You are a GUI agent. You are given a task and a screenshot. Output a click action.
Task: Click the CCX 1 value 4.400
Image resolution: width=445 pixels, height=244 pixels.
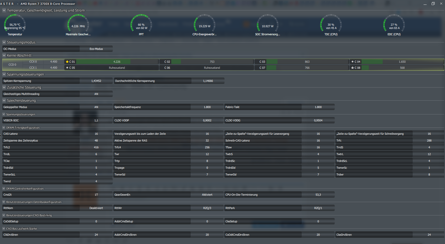point(54,68)
